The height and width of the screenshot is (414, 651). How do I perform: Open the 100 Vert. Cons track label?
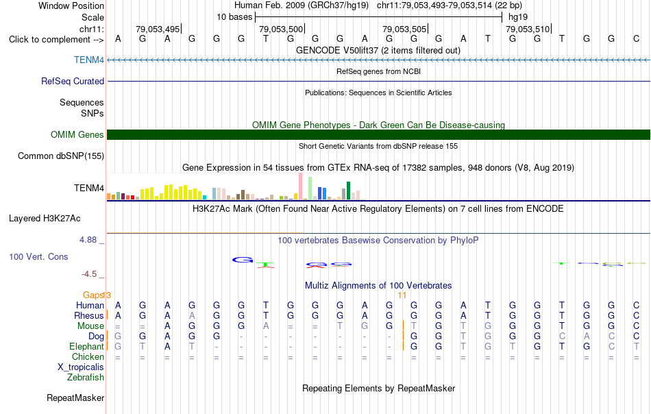(38, 257)
